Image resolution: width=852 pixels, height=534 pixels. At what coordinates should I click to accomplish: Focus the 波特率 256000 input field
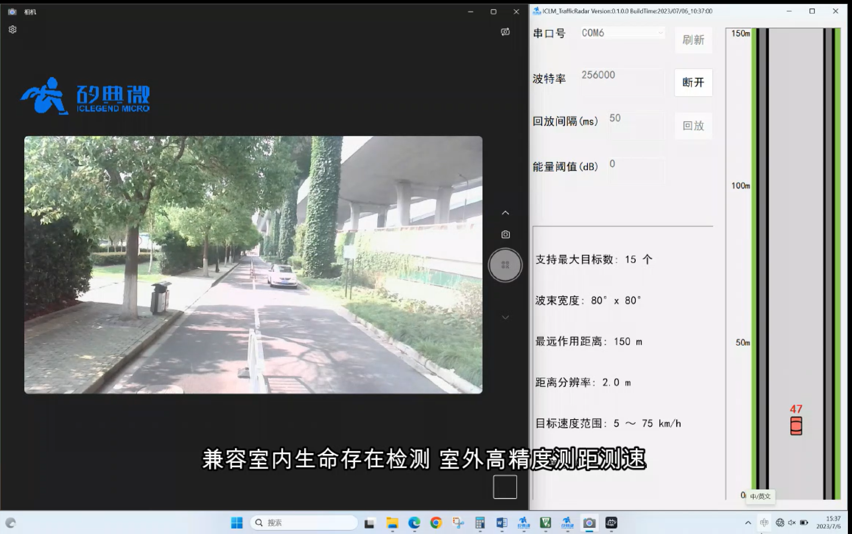pos(623,82)
